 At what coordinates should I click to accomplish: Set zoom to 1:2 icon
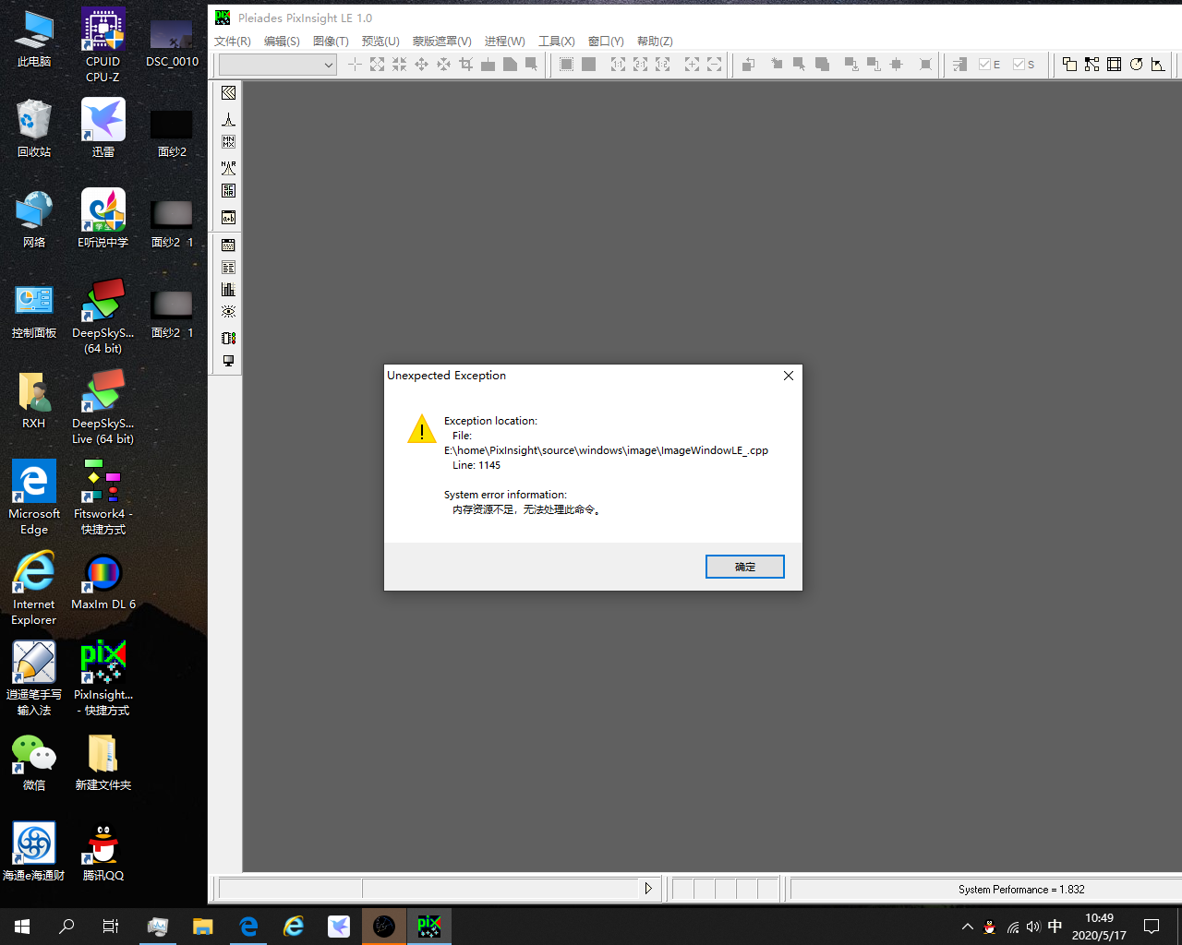(662, 65)
